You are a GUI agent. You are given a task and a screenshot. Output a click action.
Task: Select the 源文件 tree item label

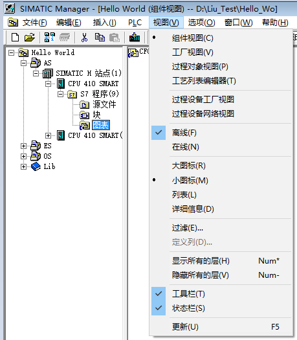pyautogui.click(x=104, y=104)
